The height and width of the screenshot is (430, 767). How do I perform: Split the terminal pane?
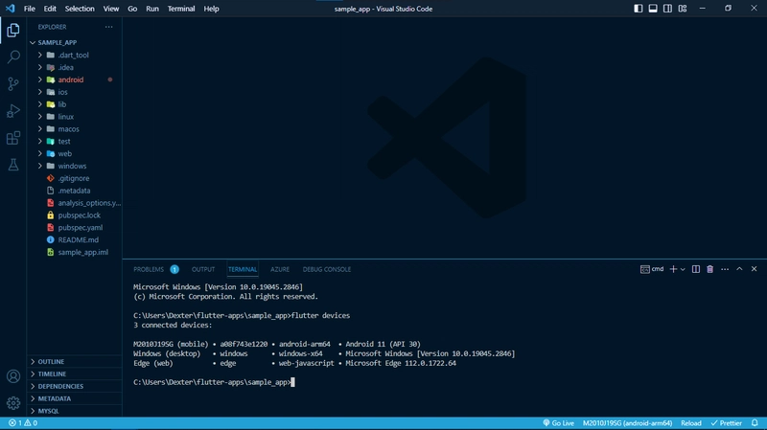(x=697, y=269)
